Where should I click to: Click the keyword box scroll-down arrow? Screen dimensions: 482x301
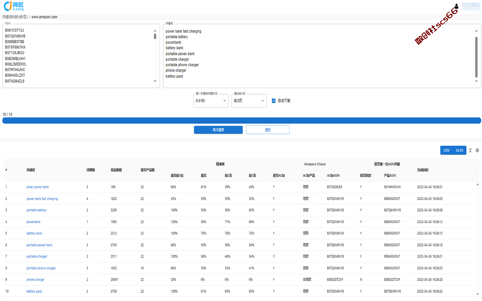476,81
